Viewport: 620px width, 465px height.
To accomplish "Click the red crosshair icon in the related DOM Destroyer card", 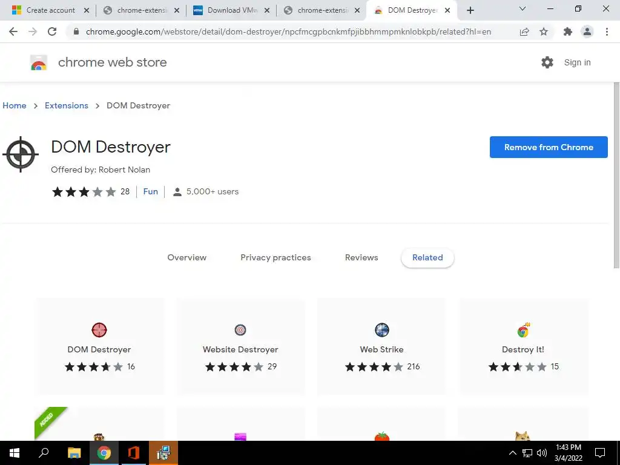I will [99, 330].
